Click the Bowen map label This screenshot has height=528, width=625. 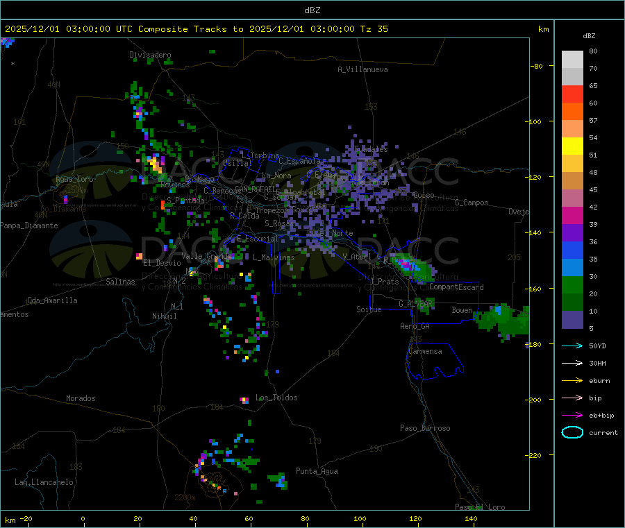click(x=462, y=309)
